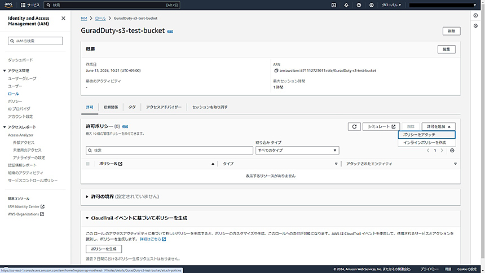This screenshot has height=273, width=485.
Task: Open the account name dropdown
Action: [443, 5]
